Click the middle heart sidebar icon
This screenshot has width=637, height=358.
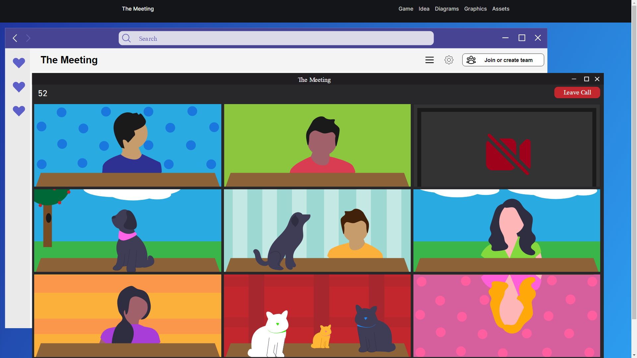pyautogui.click(x=19, y=87)
